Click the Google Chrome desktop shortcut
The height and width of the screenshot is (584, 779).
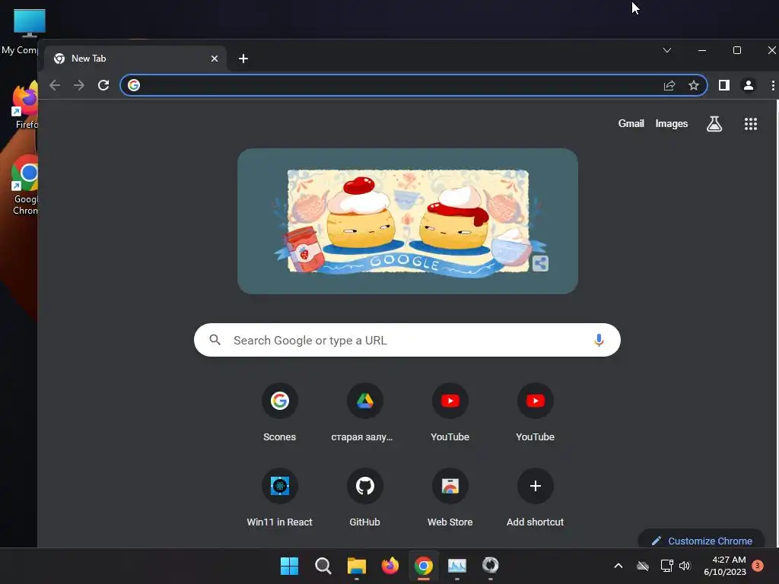(25, 185)
